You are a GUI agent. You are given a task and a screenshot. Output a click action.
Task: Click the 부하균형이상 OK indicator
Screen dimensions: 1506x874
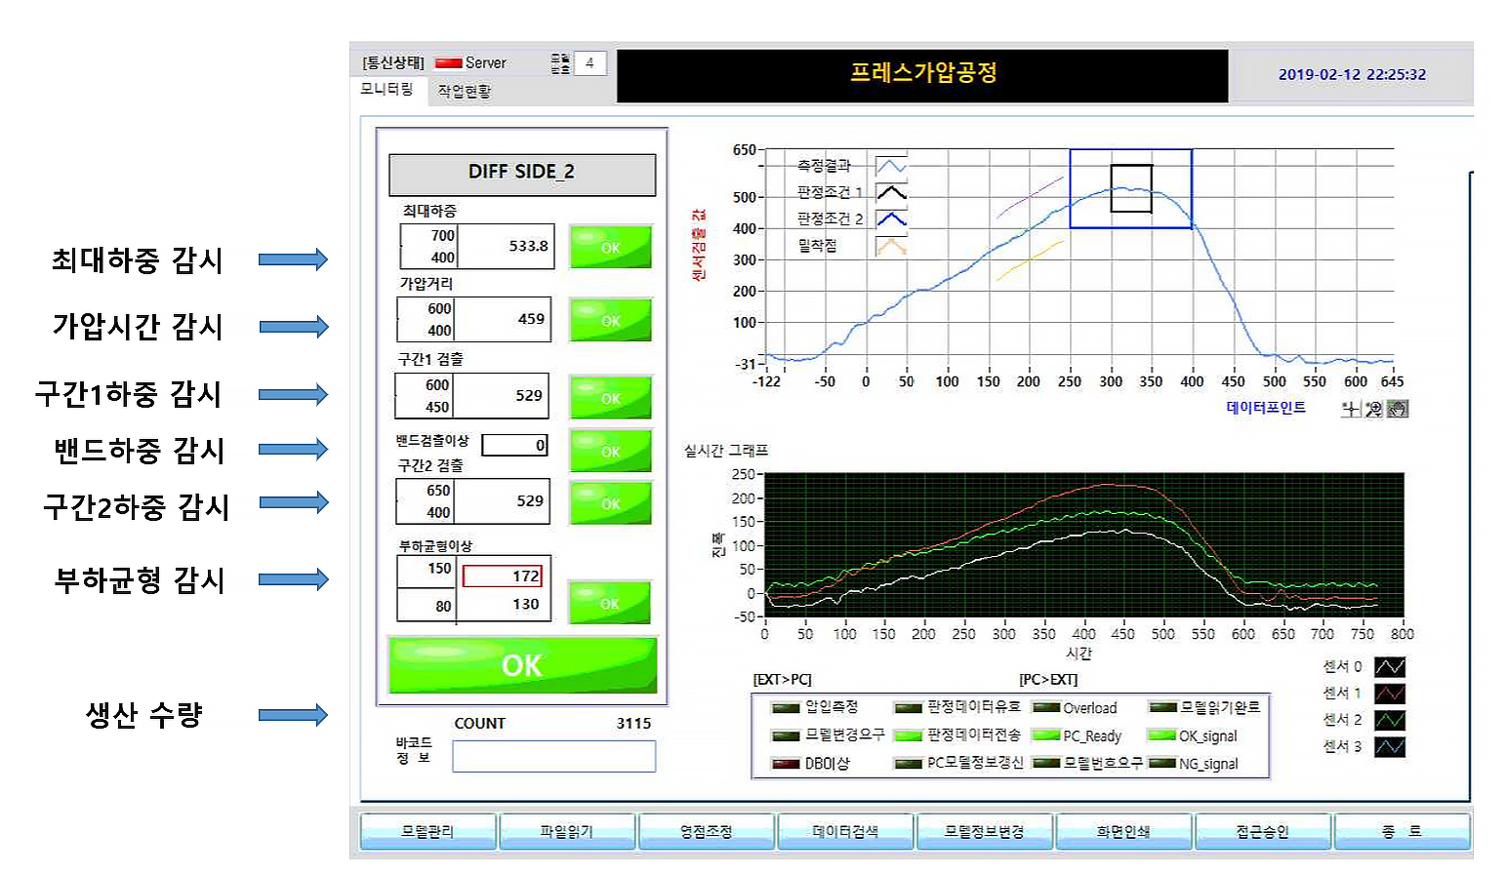click(610, 603)
